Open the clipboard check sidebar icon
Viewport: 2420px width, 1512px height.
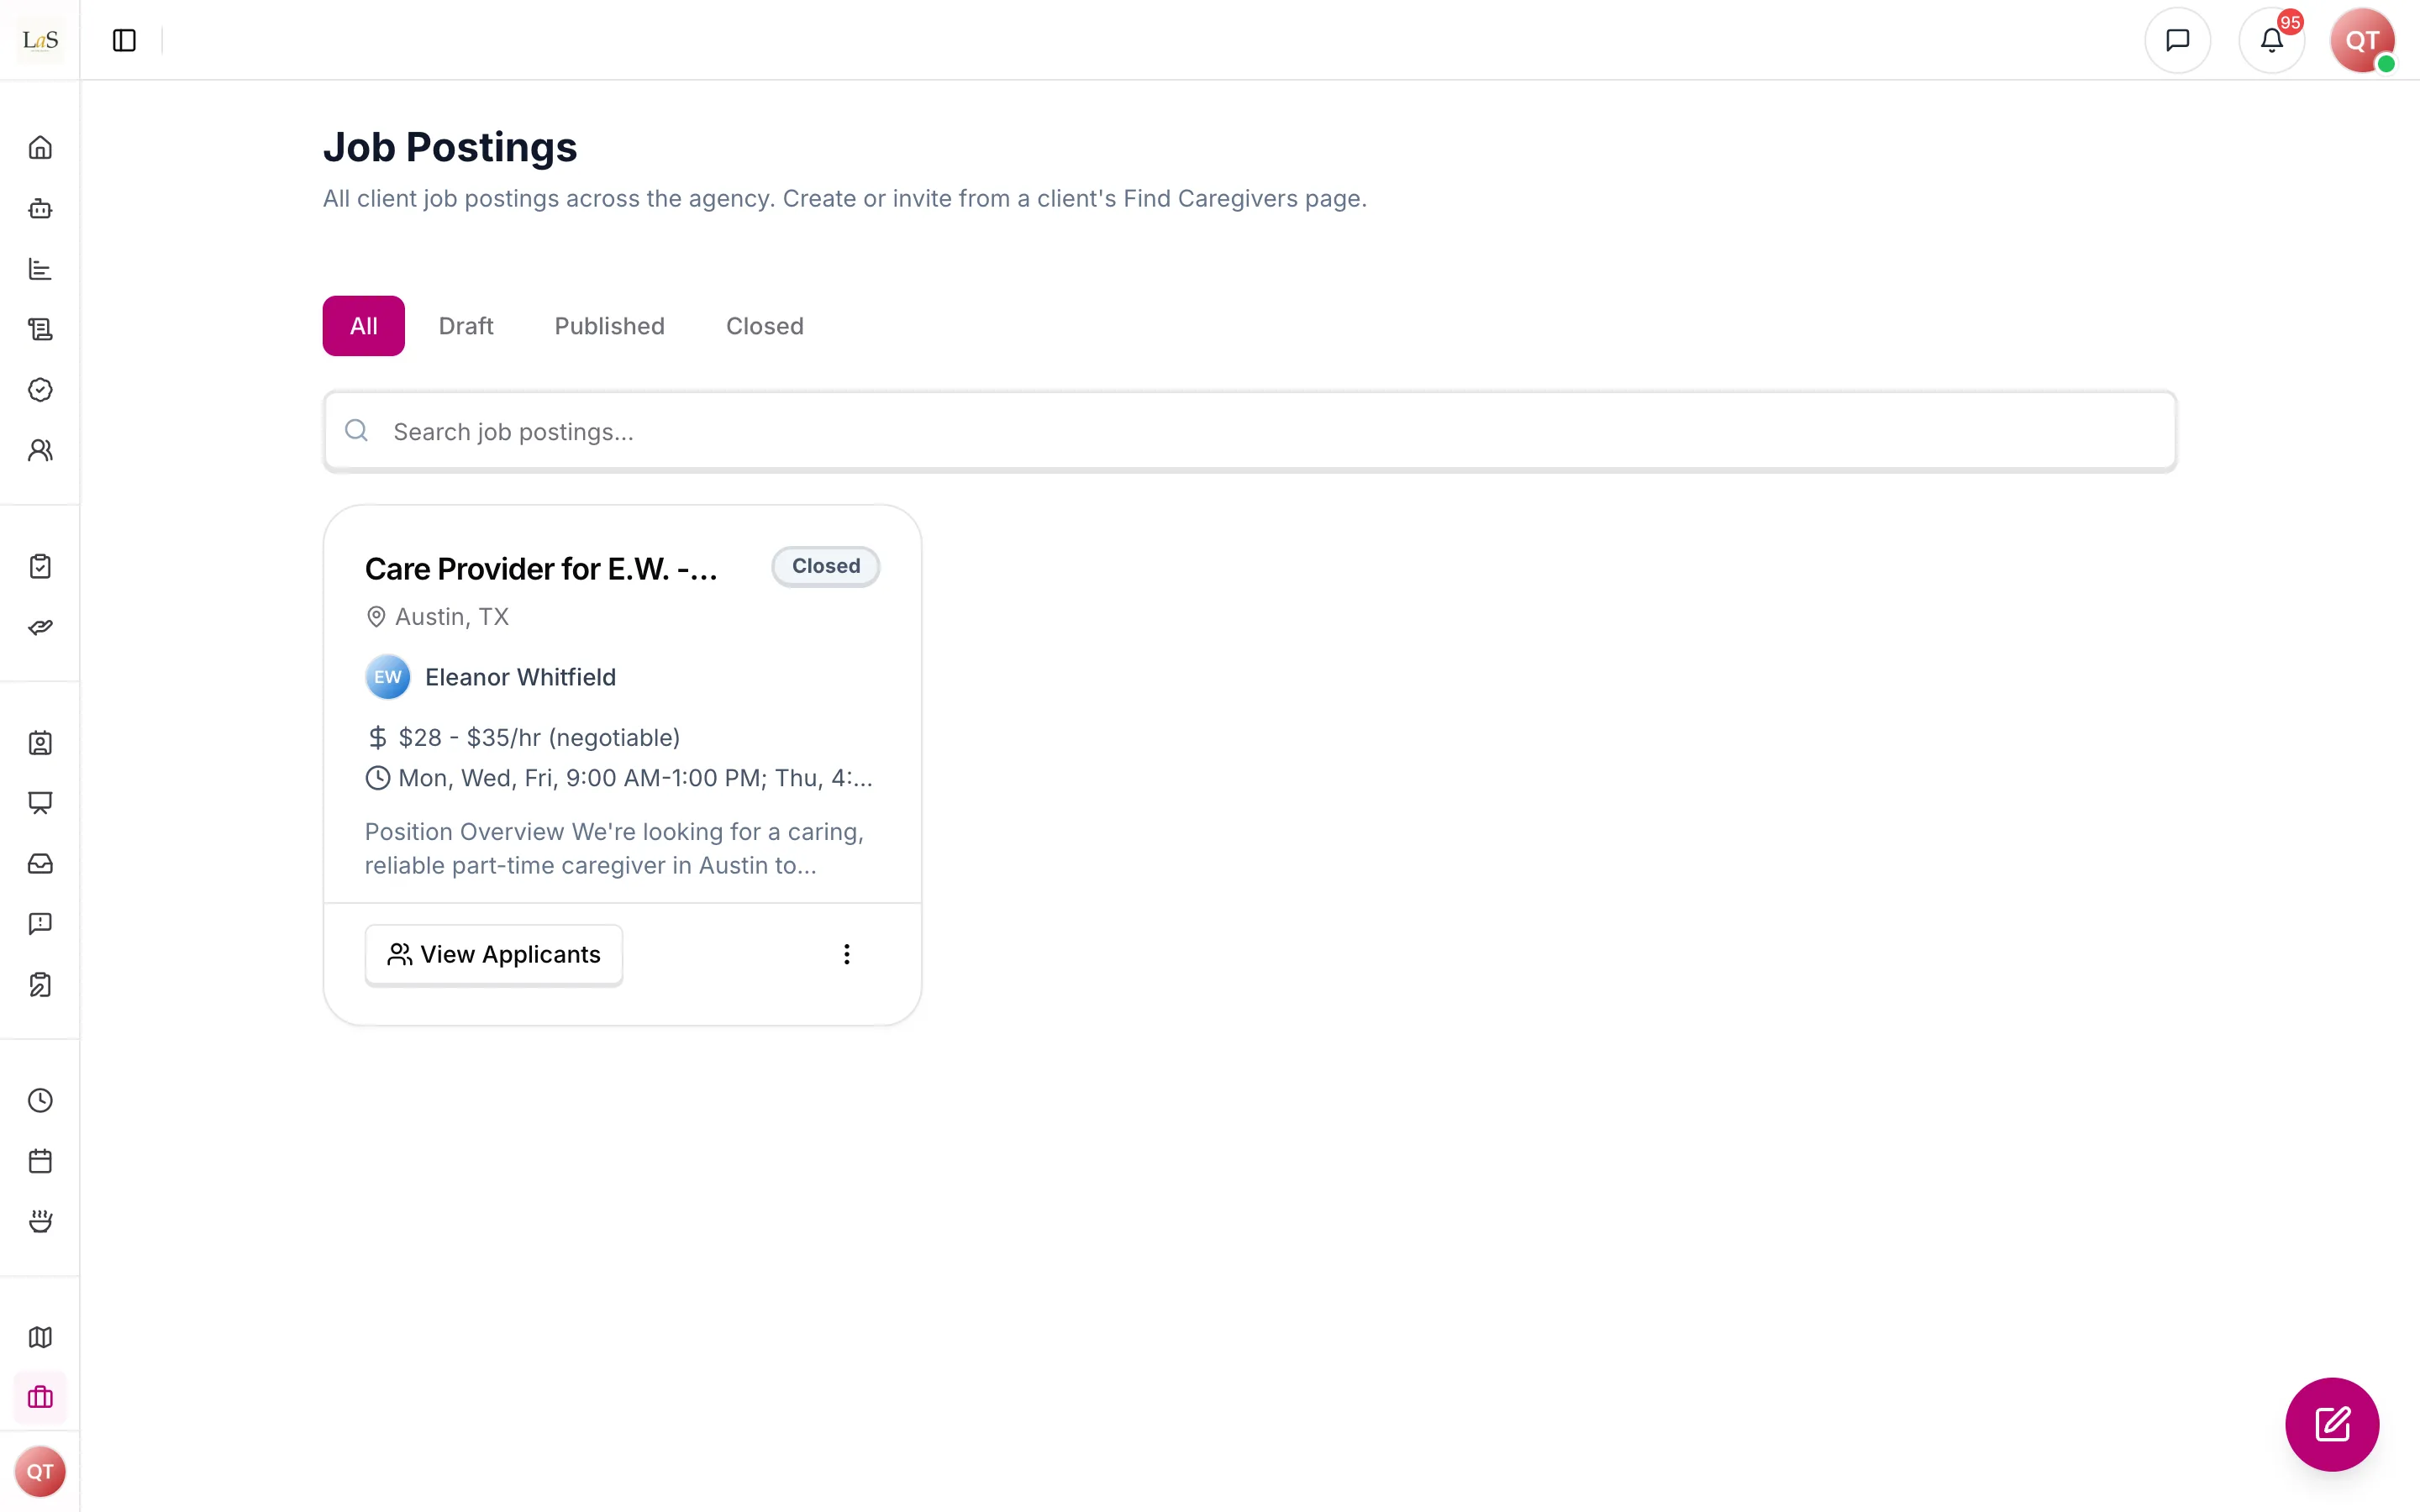40,567
